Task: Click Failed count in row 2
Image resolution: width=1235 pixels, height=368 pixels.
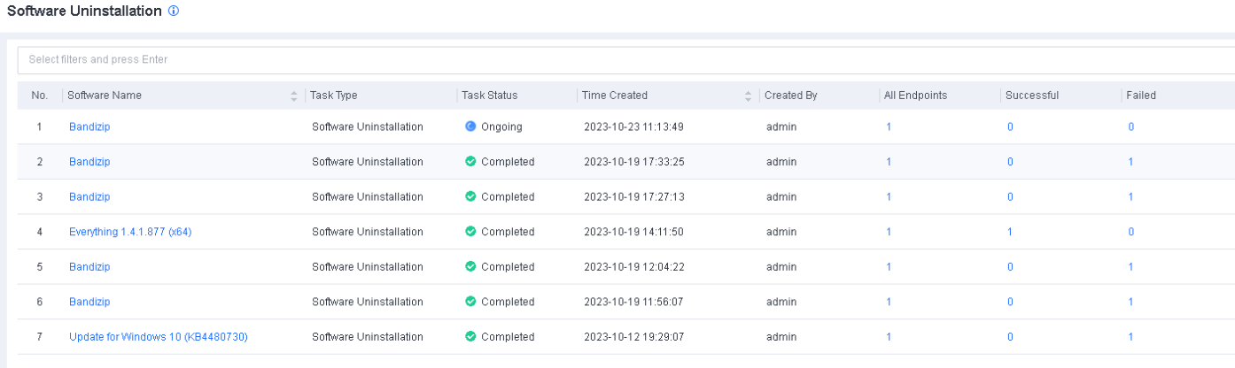Action: point(1130,162)
